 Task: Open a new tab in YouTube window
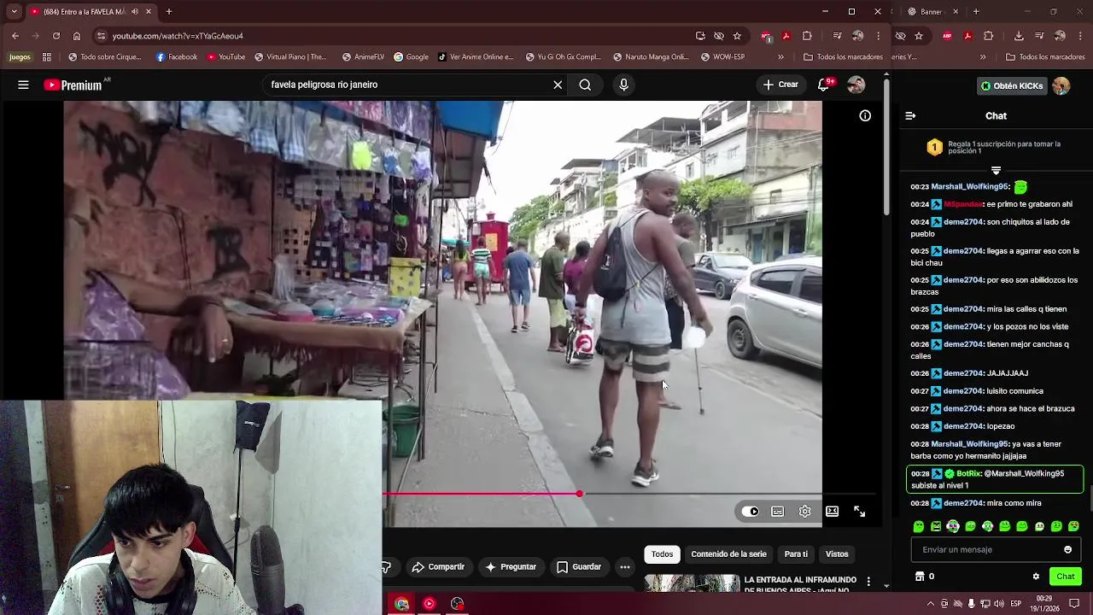(x=169, y=12)
